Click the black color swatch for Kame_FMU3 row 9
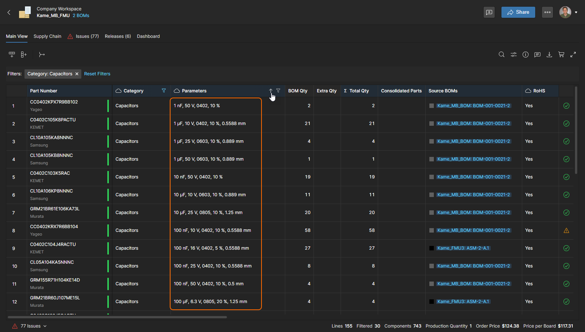This screenshot has width=585, height=332. [x=432, y=248]
